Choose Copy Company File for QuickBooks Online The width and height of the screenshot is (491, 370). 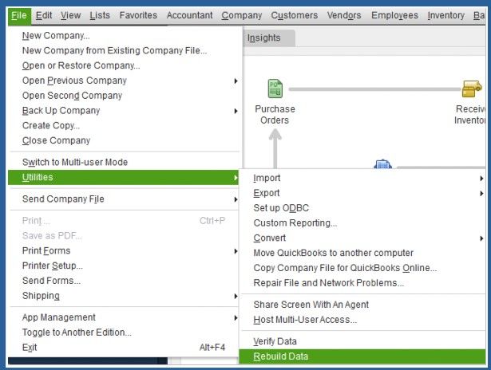(x=362, y=268)
